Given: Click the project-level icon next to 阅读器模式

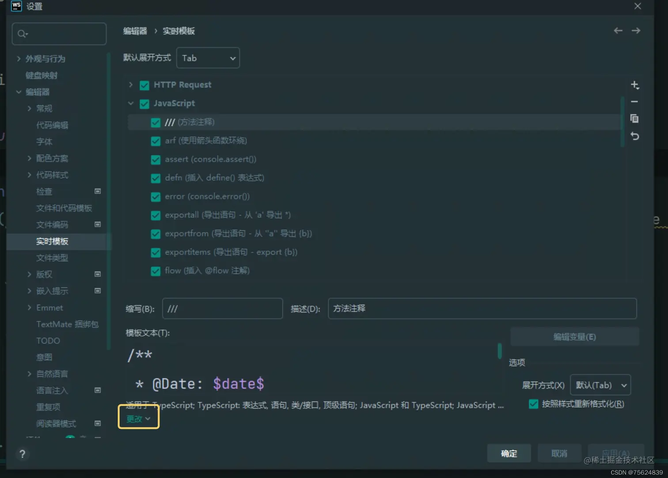Looking at the screenshot, I should click(98, 423).
